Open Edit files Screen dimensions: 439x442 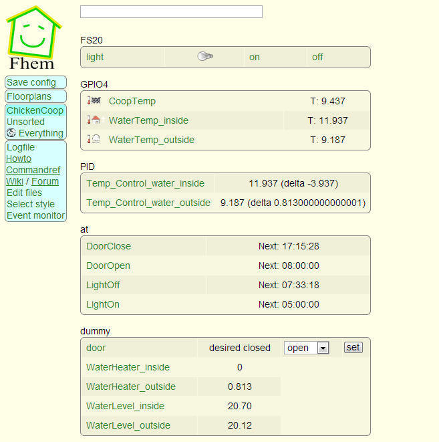tap(24, 193)
